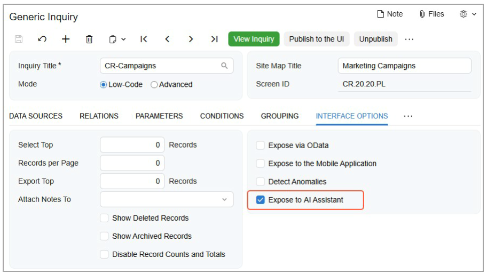Add new record with plus icon
Image resolution: width=487 pixels, height=274 pixels.
(66, 39)
